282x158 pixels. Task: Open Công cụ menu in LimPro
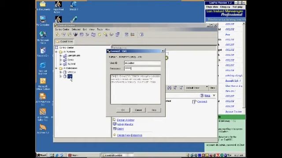225,7
